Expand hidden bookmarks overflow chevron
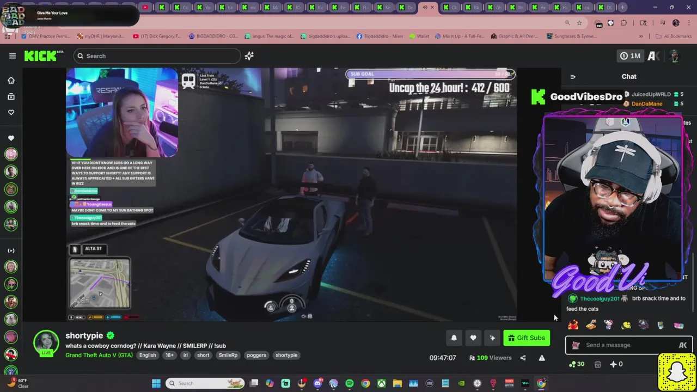The image size is (697, 392). (x=641, y=36)
